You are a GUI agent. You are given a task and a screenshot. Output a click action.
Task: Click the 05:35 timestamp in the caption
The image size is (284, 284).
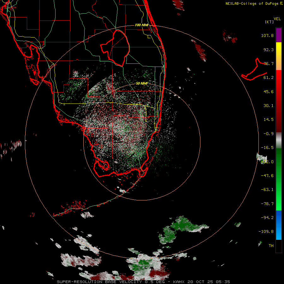(x=222, y=282)
